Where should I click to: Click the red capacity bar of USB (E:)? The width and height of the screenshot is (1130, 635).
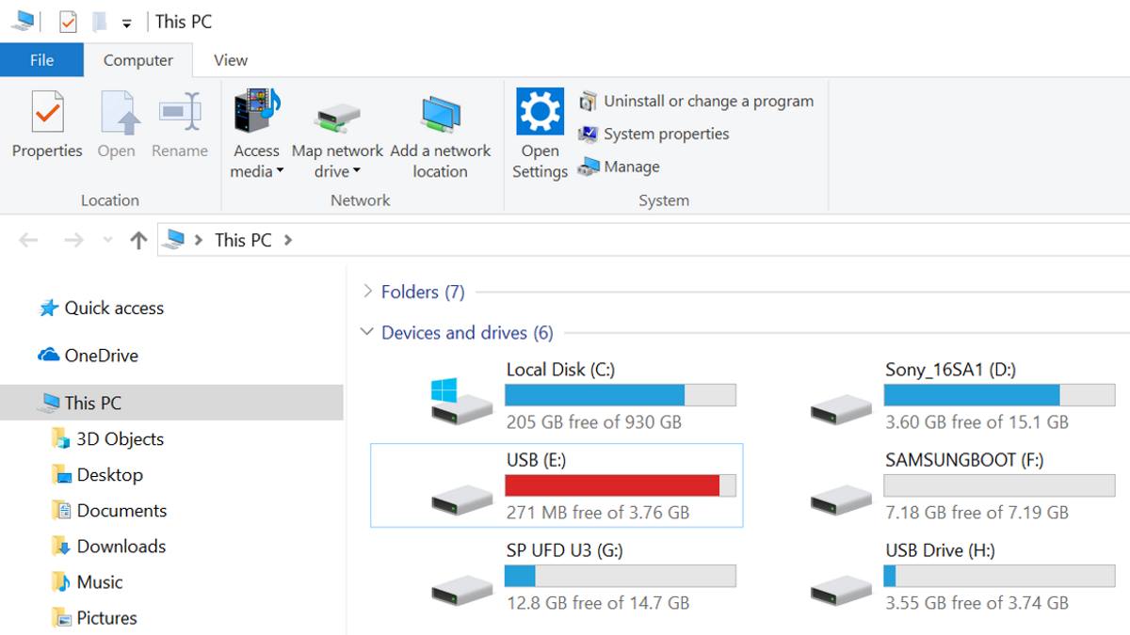pyautogui.click(x=612, y=485)
